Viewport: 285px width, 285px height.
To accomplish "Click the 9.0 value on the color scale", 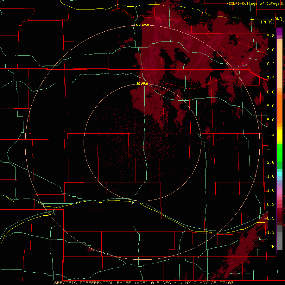I will 271,50.
